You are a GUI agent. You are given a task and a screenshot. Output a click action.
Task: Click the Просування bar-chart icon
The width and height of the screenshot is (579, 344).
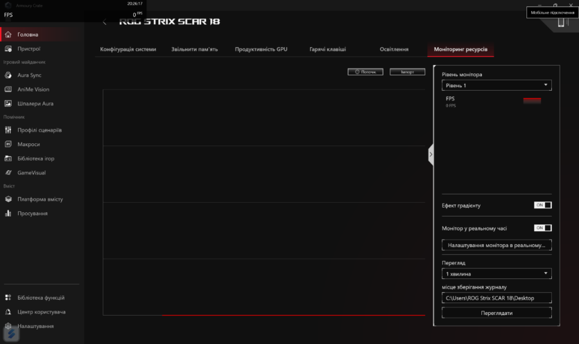click(x=8, y=213)
